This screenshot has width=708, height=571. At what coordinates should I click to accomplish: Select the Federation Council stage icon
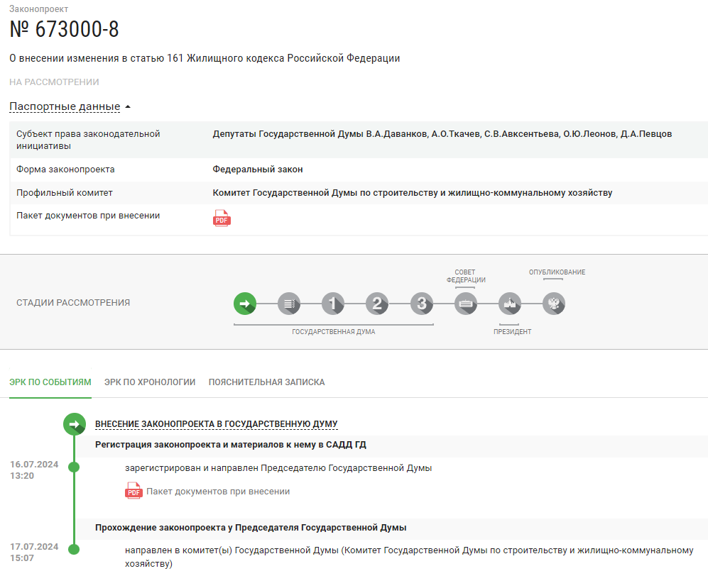coord(466,304)
